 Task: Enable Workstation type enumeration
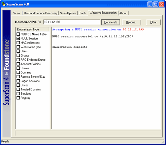tap(18, 47)
